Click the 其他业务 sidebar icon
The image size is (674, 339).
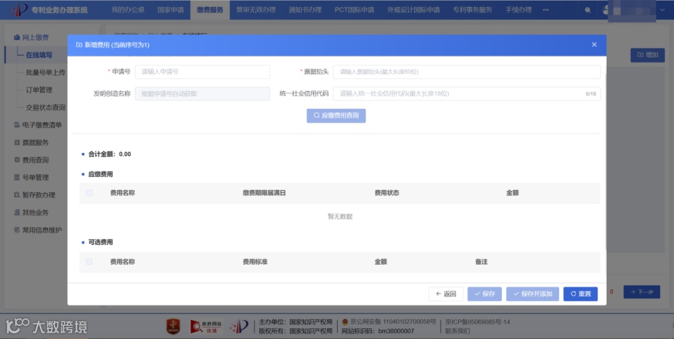(17, 212)
